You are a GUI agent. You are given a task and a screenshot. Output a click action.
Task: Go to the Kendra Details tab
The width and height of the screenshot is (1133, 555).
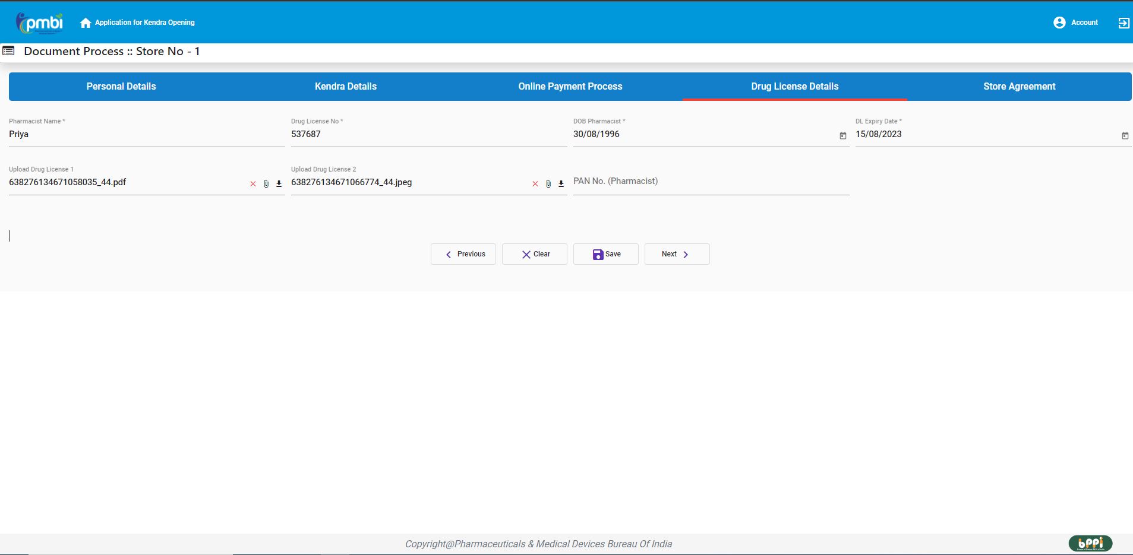346,87
